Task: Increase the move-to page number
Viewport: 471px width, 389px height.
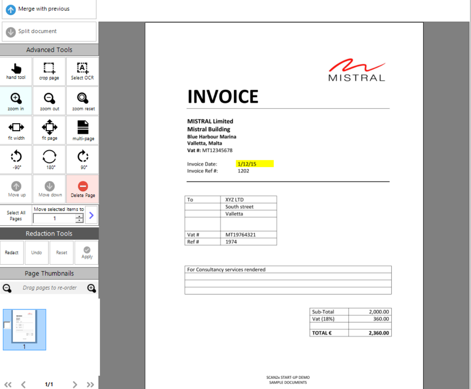Action: click(79, 216)
